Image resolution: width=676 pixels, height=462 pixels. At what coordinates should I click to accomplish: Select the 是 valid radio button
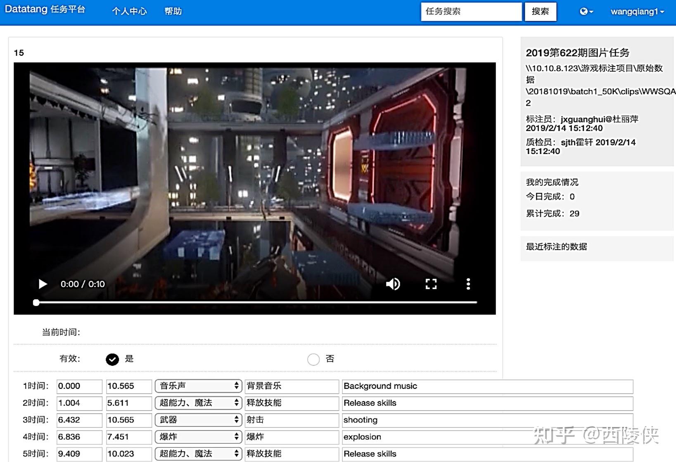(112, 359)
